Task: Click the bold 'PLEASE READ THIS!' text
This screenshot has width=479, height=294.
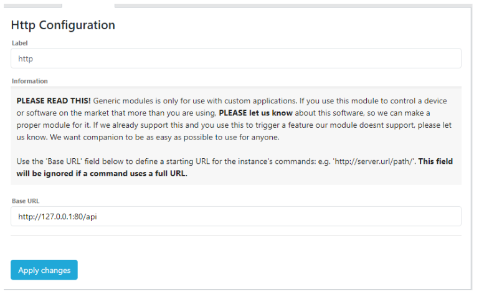Action: pyautogui.click(x=54, y=101)
